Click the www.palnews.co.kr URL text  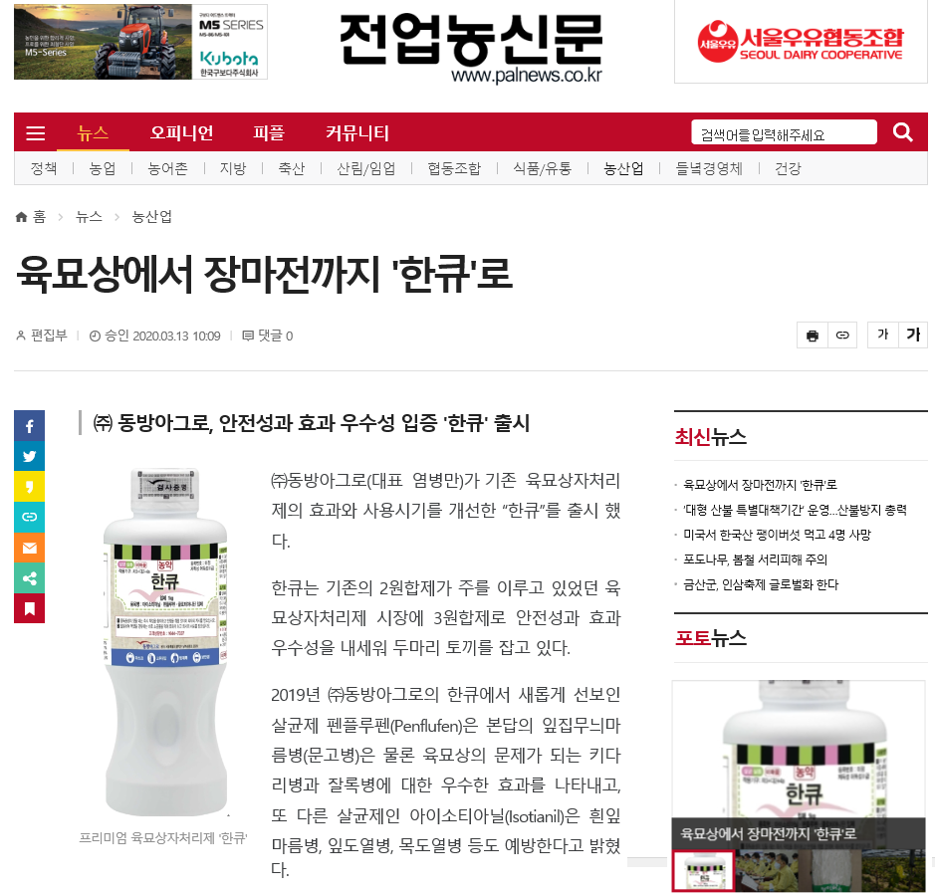tap(527, 76)
